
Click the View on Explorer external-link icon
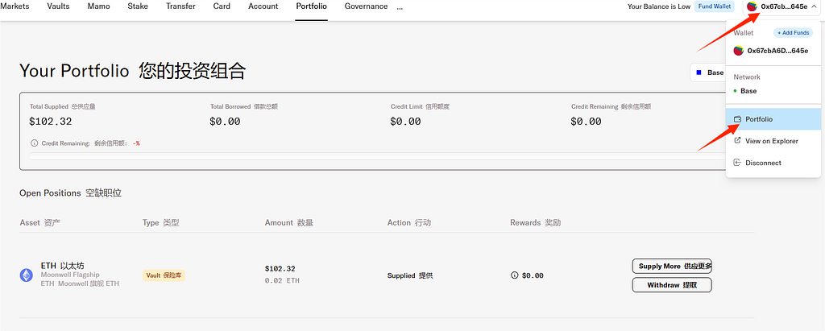(737, 141)
